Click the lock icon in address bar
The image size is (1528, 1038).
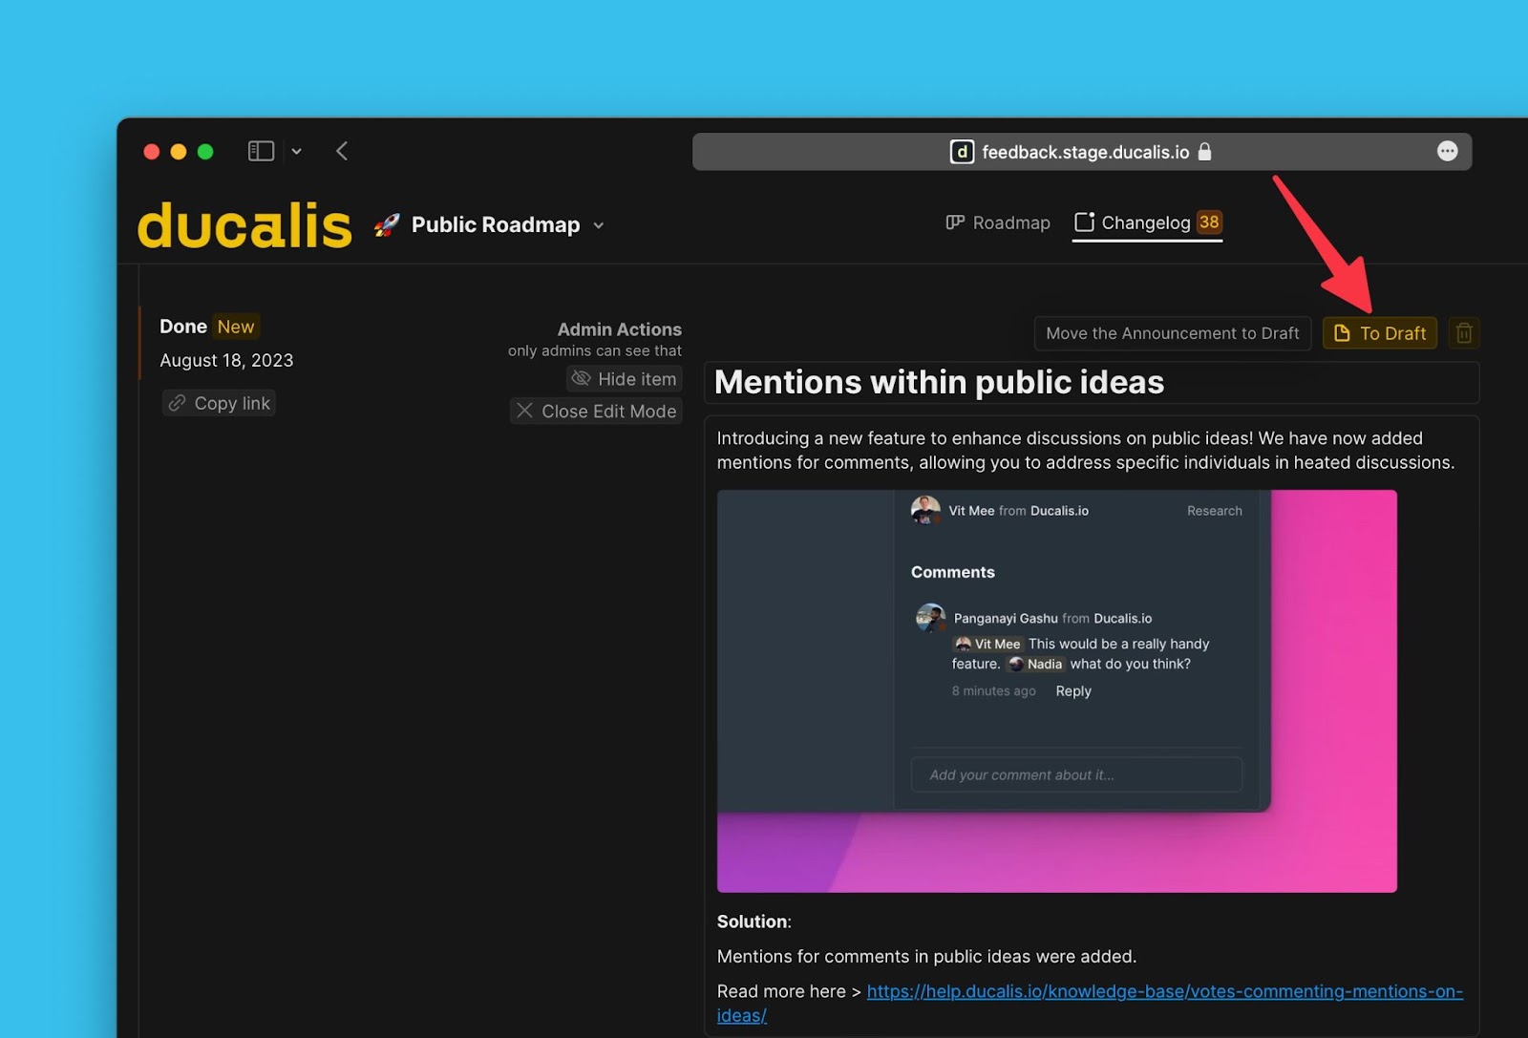[x=1205, y=152]
